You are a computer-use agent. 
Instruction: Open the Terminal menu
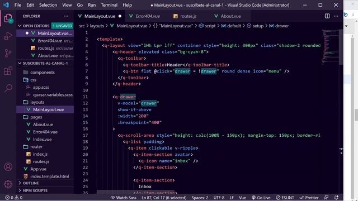pyautogui.click(x=109, y=5)
